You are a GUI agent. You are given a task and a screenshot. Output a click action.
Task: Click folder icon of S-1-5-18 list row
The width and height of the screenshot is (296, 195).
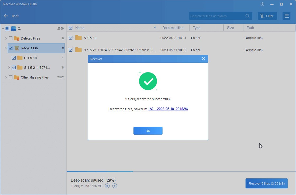point(78,38)
